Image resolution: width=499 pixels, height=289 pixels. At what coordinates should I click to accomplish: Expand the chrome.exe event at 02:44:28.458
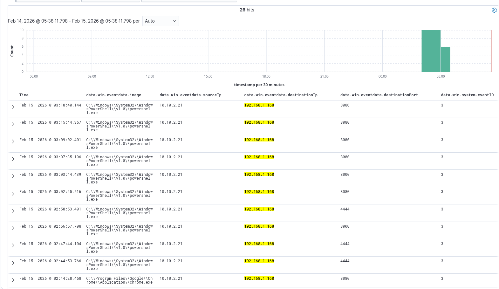point(13,280)
